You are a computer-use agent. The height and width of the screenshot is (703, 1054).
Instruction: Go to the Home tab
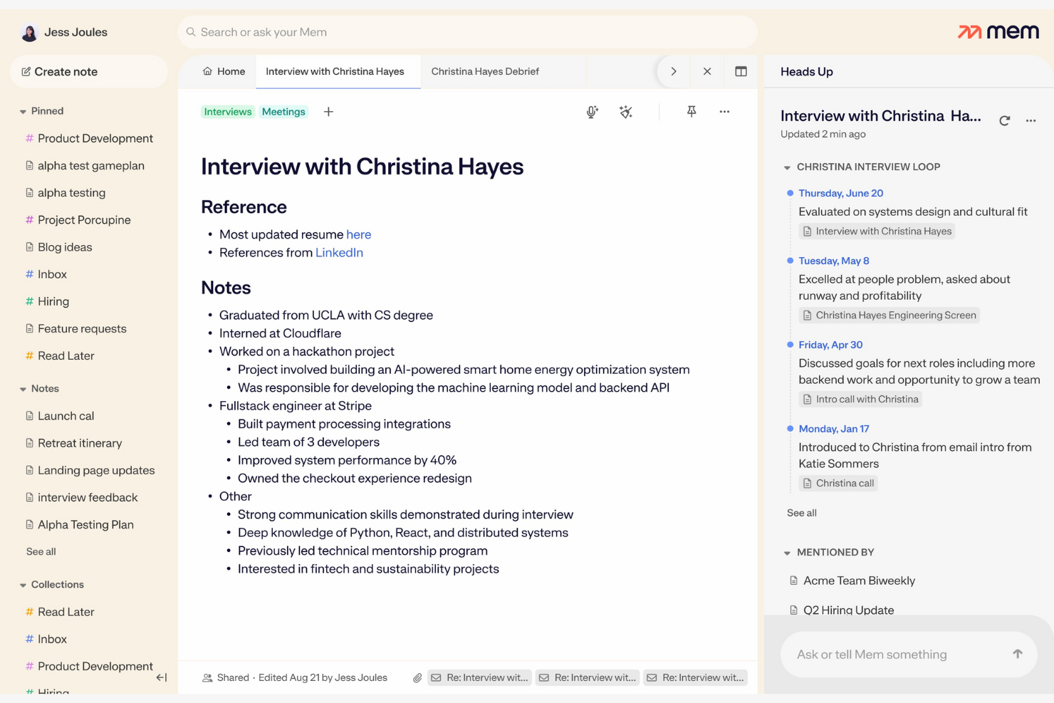pos(224,71)
